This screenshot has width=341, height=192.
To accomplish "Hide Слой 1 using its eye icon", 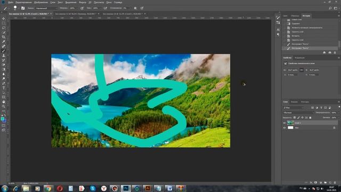I will (284, 123).
